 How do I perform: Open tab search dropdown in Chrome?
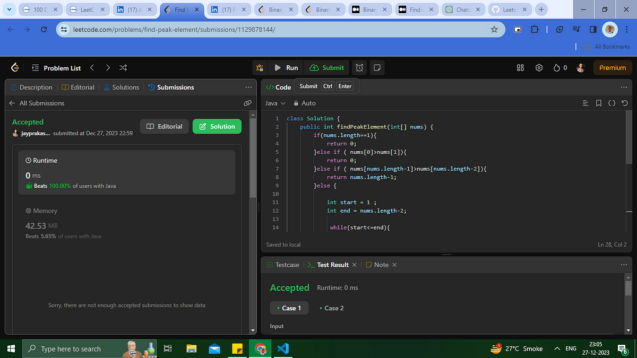pyautogui.click(x=8, y=10)
